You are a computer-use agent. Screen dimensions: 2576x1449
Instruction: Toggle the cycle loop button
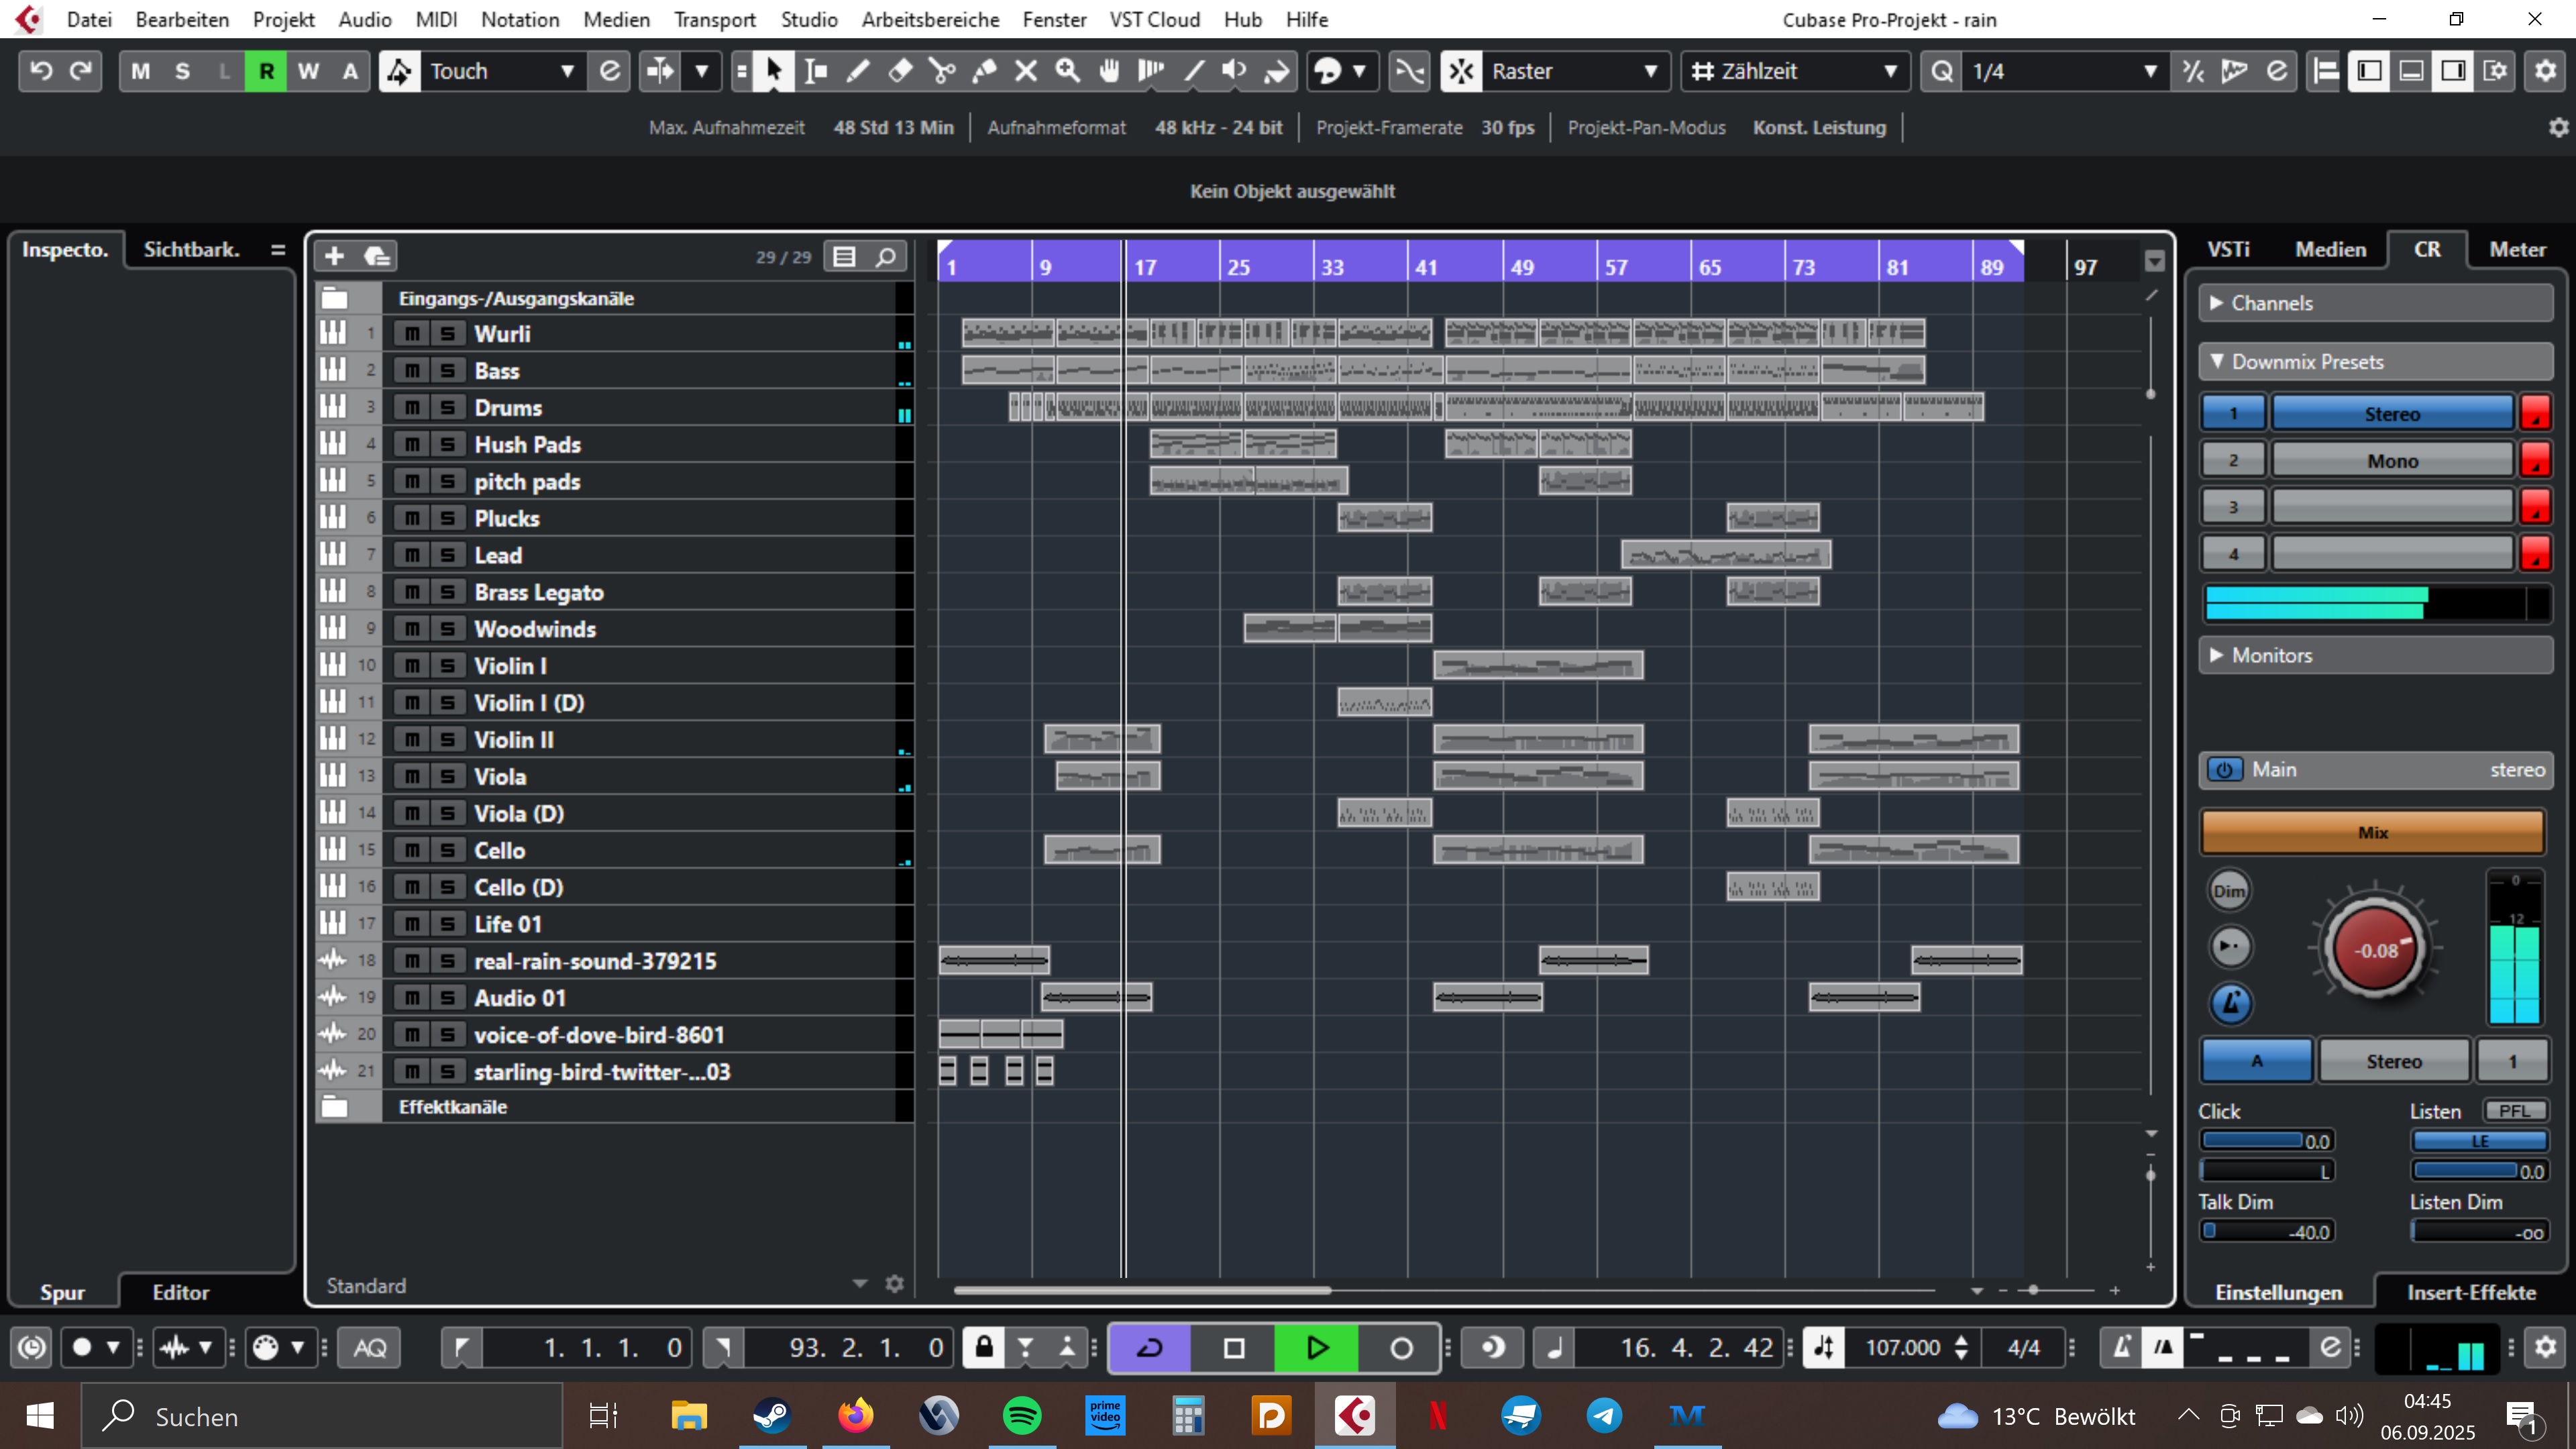(1150, 1348)
